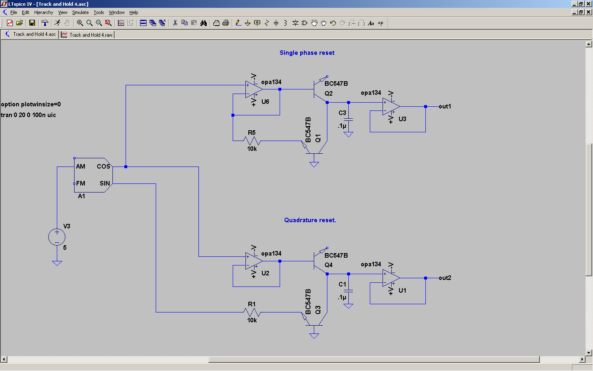
Task: Click the vertical scrollbar down arrow
Action: tap(589, 353)
